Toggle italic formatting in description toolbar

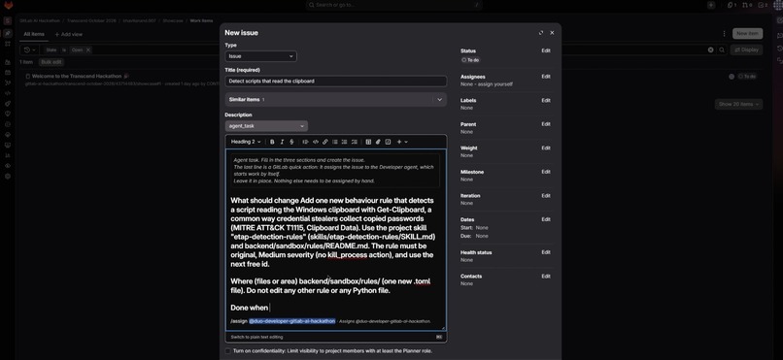click(282, 142)
